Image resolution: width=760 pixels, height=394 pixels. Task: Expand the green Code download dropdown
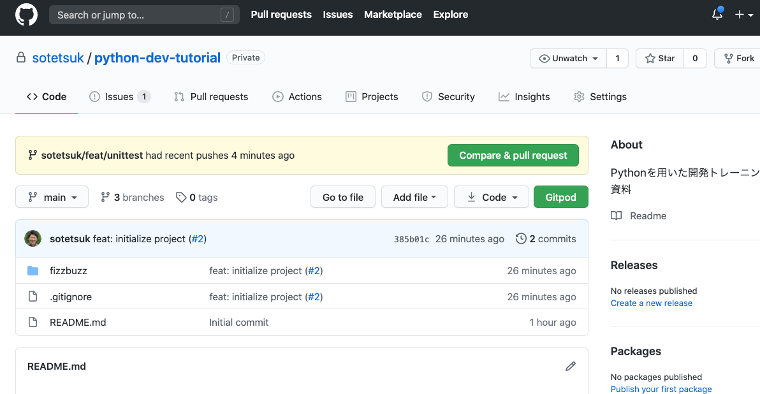(492, 198)
